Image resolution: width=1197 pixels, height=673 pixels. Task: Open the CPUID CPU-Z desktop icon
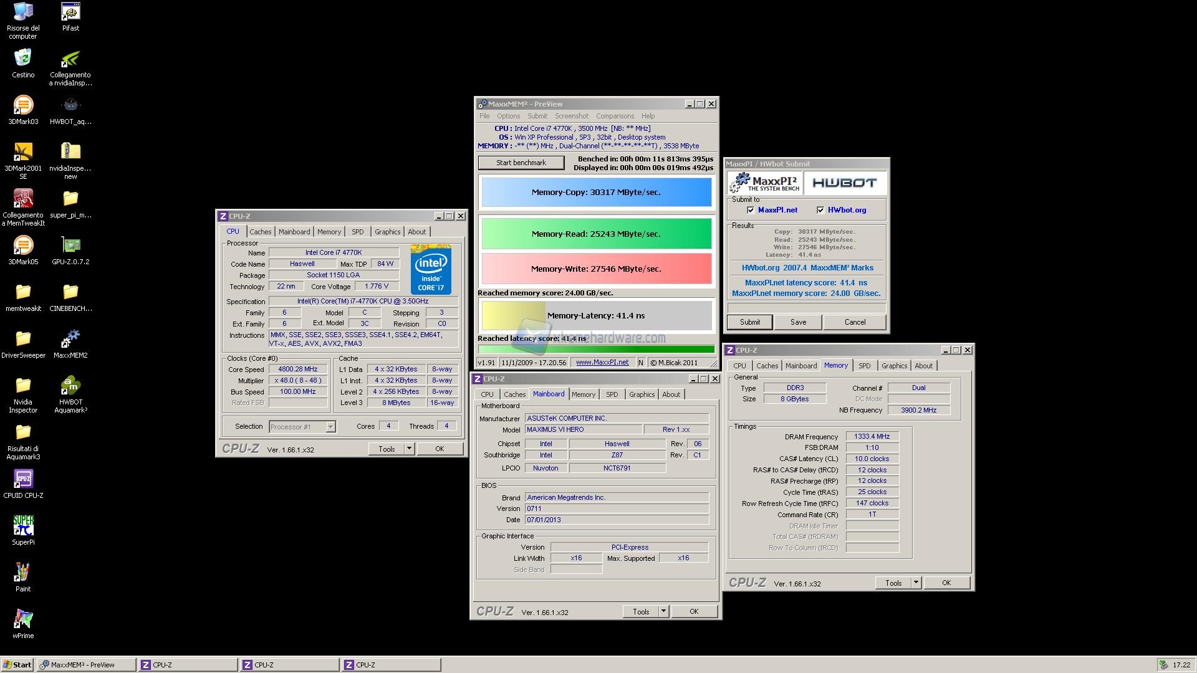click(23, 480)
